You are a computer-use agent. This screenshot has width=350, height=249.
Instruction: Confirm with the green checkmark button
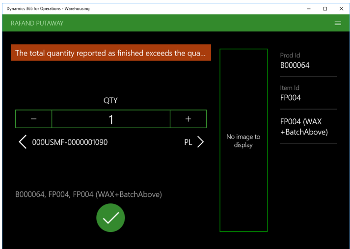[110, 218]
